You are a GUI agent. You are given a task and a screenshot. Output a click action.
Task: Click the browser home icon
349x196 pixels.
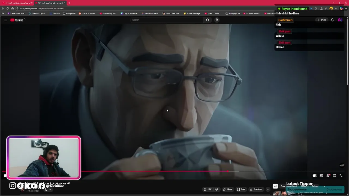pos(13,8)
